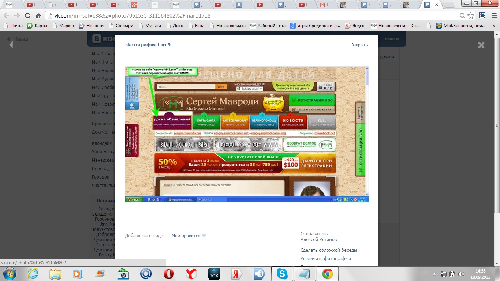Open Городок in the left VK menu
Image resolution: width=500 pixels, height=281 pixels.
pyautogui.click(x=101, y=177)
